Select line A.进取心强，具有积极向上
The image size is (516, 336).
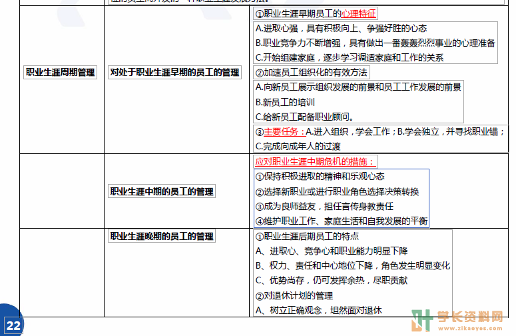click(x=342, y=29)
